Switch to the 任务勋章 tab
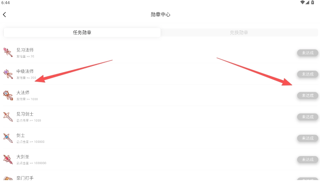This screenshot has width=320, height=182. tap(82, 33)
